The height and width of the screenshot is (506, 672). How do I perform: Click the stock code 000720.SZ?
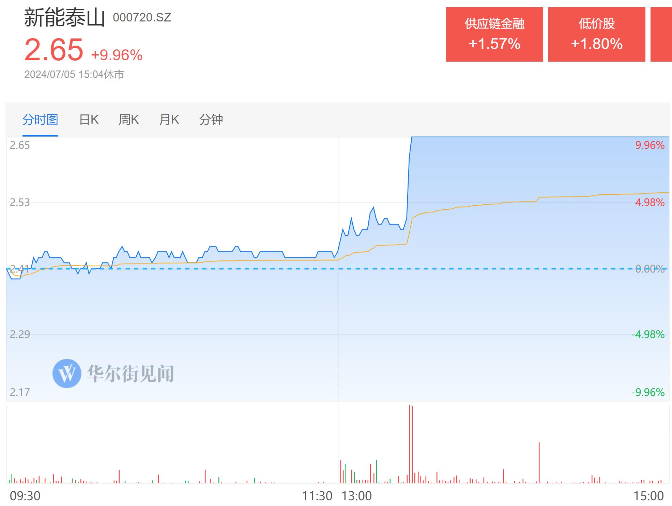tap(142, 17)
